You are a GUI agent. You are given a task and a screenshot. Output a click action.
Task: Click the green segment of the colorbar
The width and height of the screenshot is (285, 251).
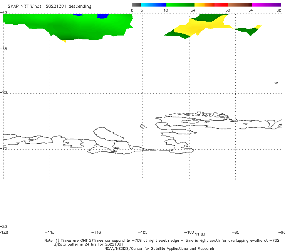pyautogui.click(x=180, y=5)
